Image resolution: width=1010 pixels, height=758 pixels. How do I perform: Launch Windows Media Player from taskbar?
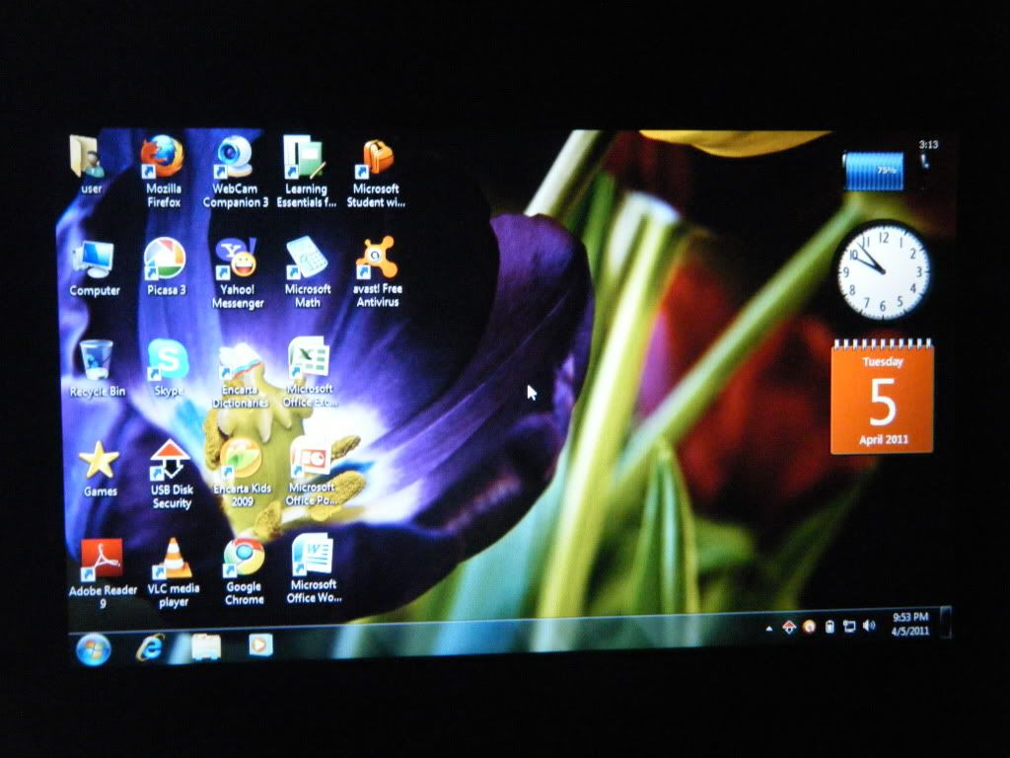tap(260, 644)
